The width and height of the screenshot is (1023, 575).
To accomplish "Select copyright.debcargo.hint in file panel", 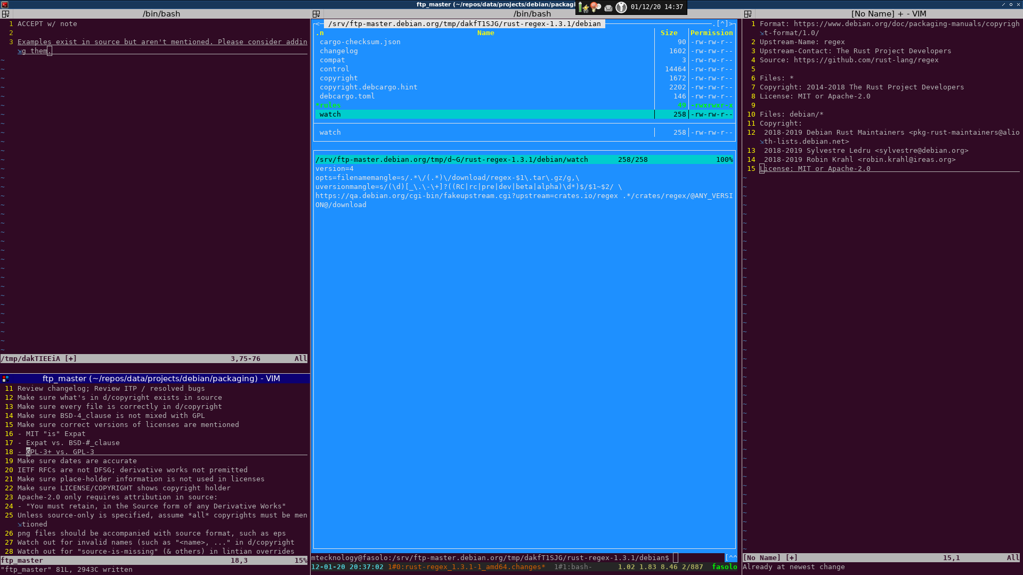I will 368,87.
